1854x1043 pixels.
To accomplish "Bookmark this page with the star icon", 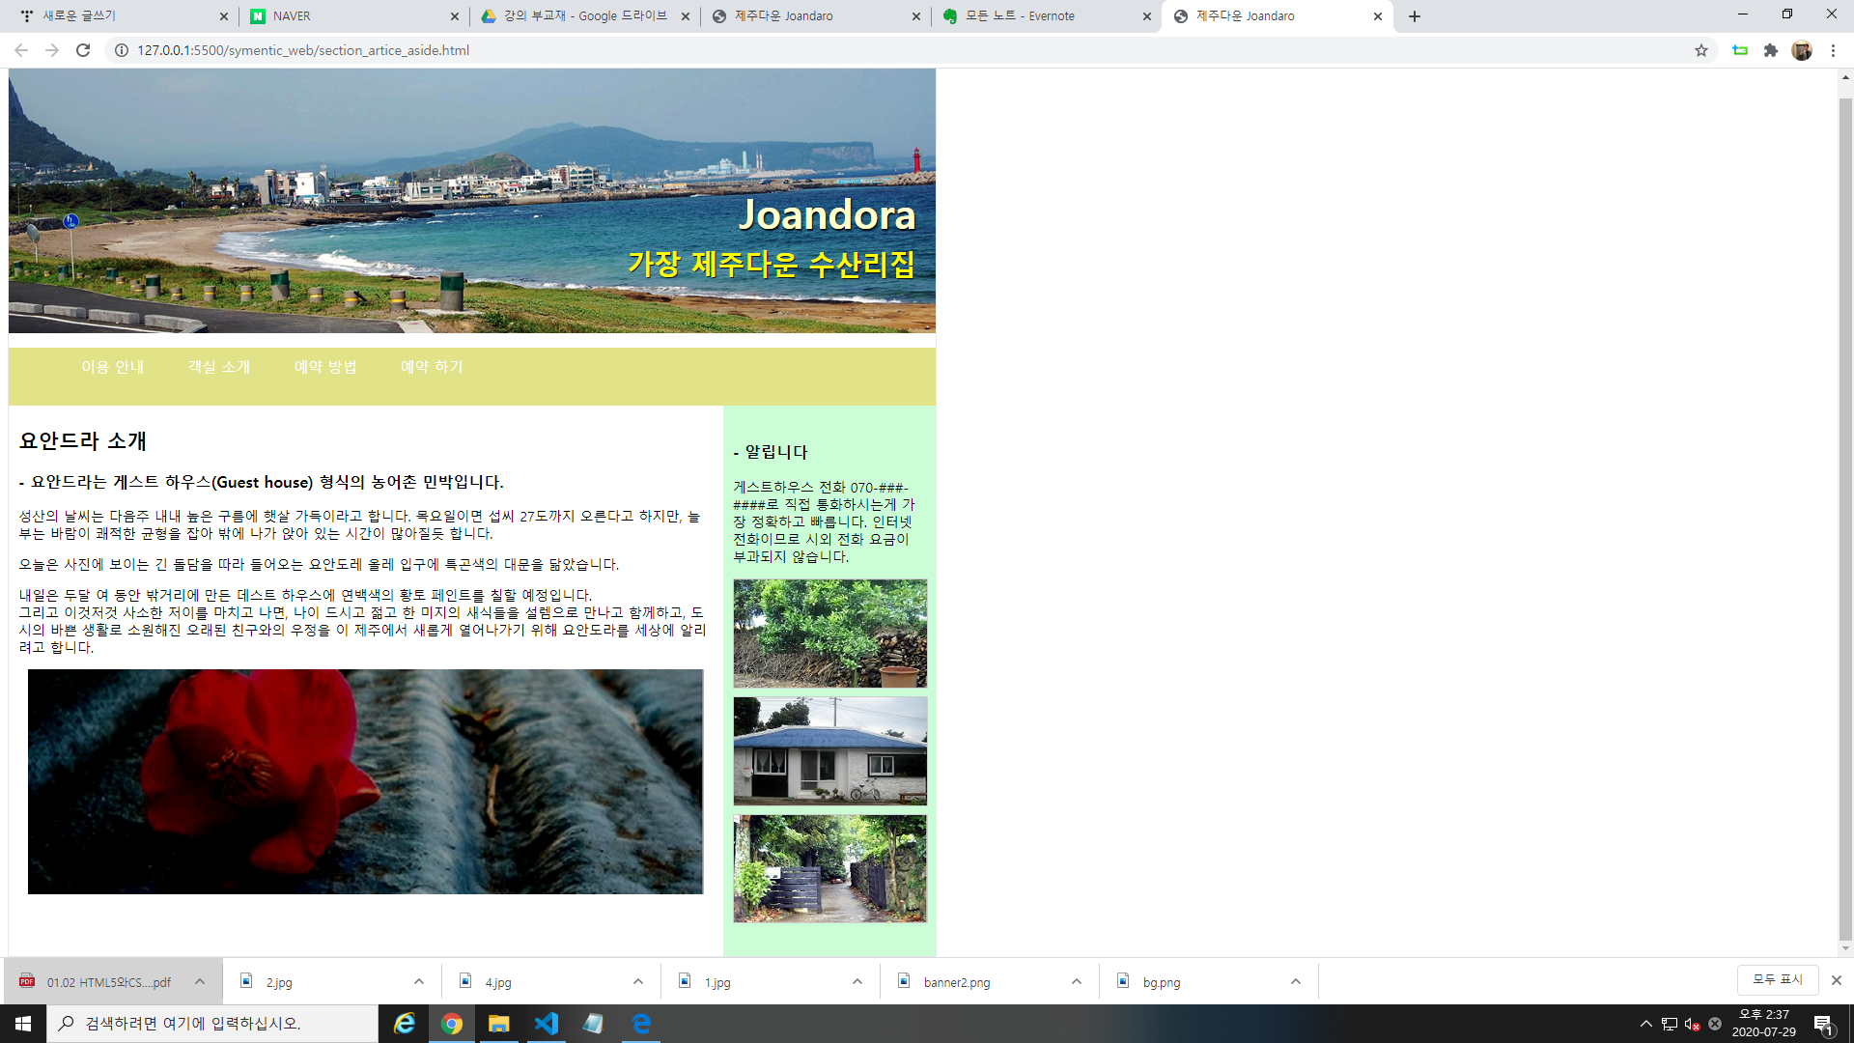I will click(x=1700, y=50).
